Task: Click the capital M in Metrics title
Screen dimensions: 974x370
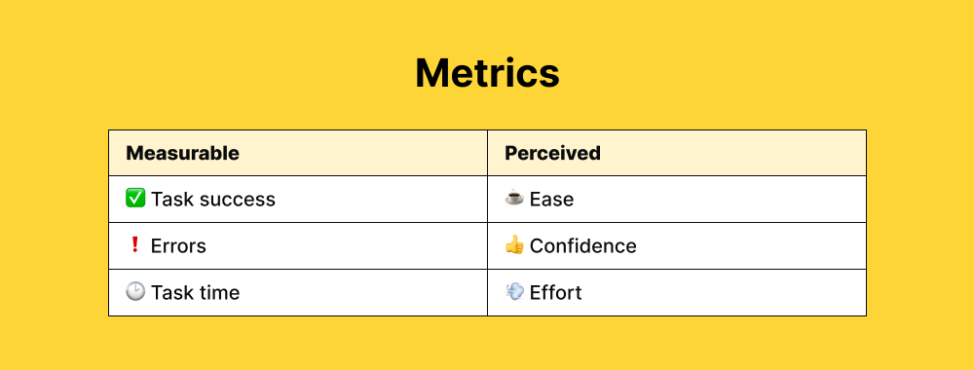Action: click(431, 73)
